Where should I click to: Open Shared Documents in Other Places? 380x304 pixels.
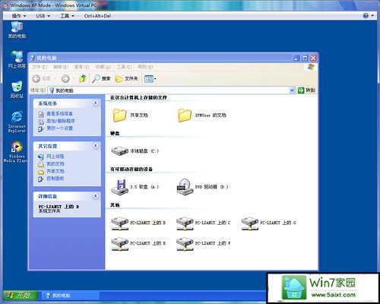click(55, 171)
